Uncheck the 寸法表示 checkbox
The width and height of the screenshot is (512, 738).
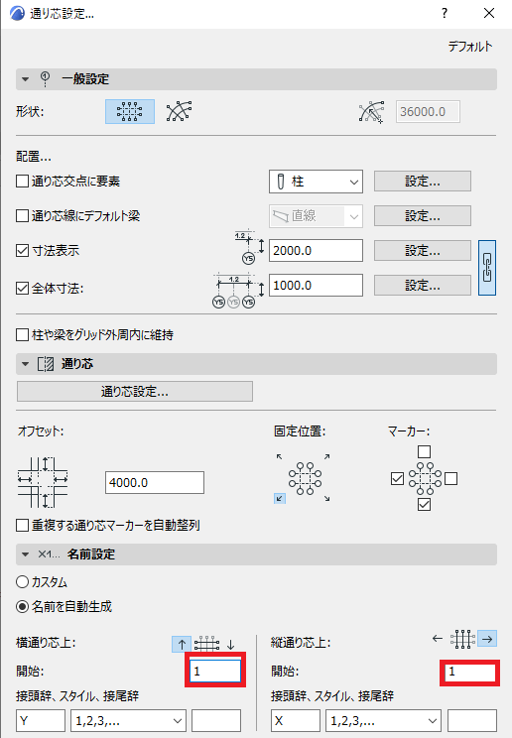(x=22, y=250)
